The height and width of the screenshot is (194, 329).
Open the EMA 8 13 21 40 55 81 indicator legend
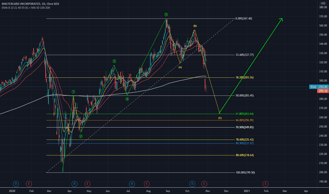coord(26,8)
